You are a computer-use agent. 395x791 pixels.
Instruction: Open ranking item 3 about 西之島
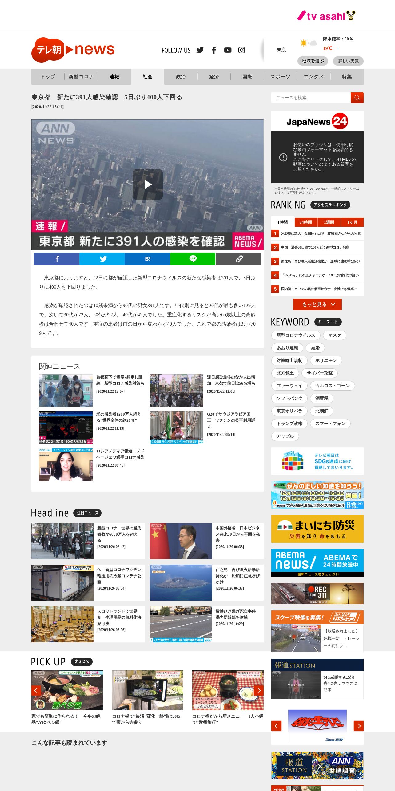pyautogui.click(x=317, y=261)
